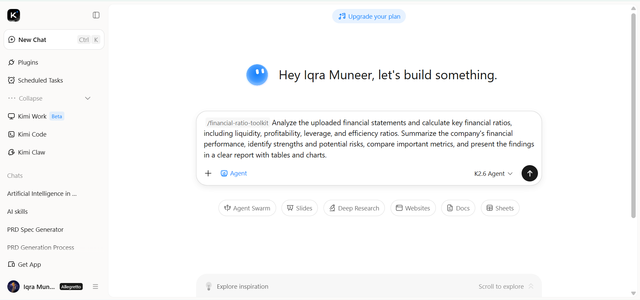Select the Websites chip
This screenshot has height=300, width=640.
(413, 208)
